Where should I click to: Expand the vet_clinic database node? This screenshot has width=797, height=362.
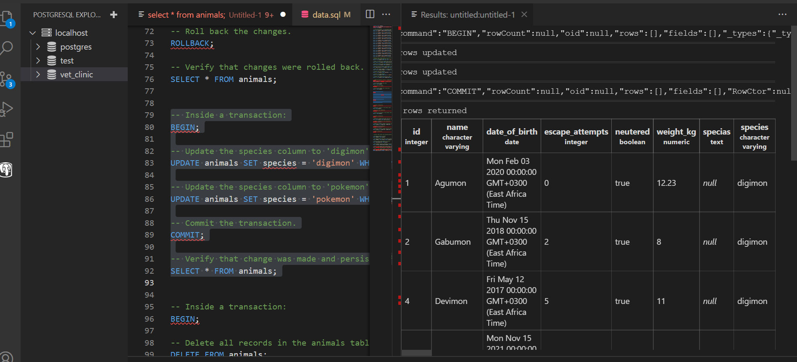click(x=38, y=74)
